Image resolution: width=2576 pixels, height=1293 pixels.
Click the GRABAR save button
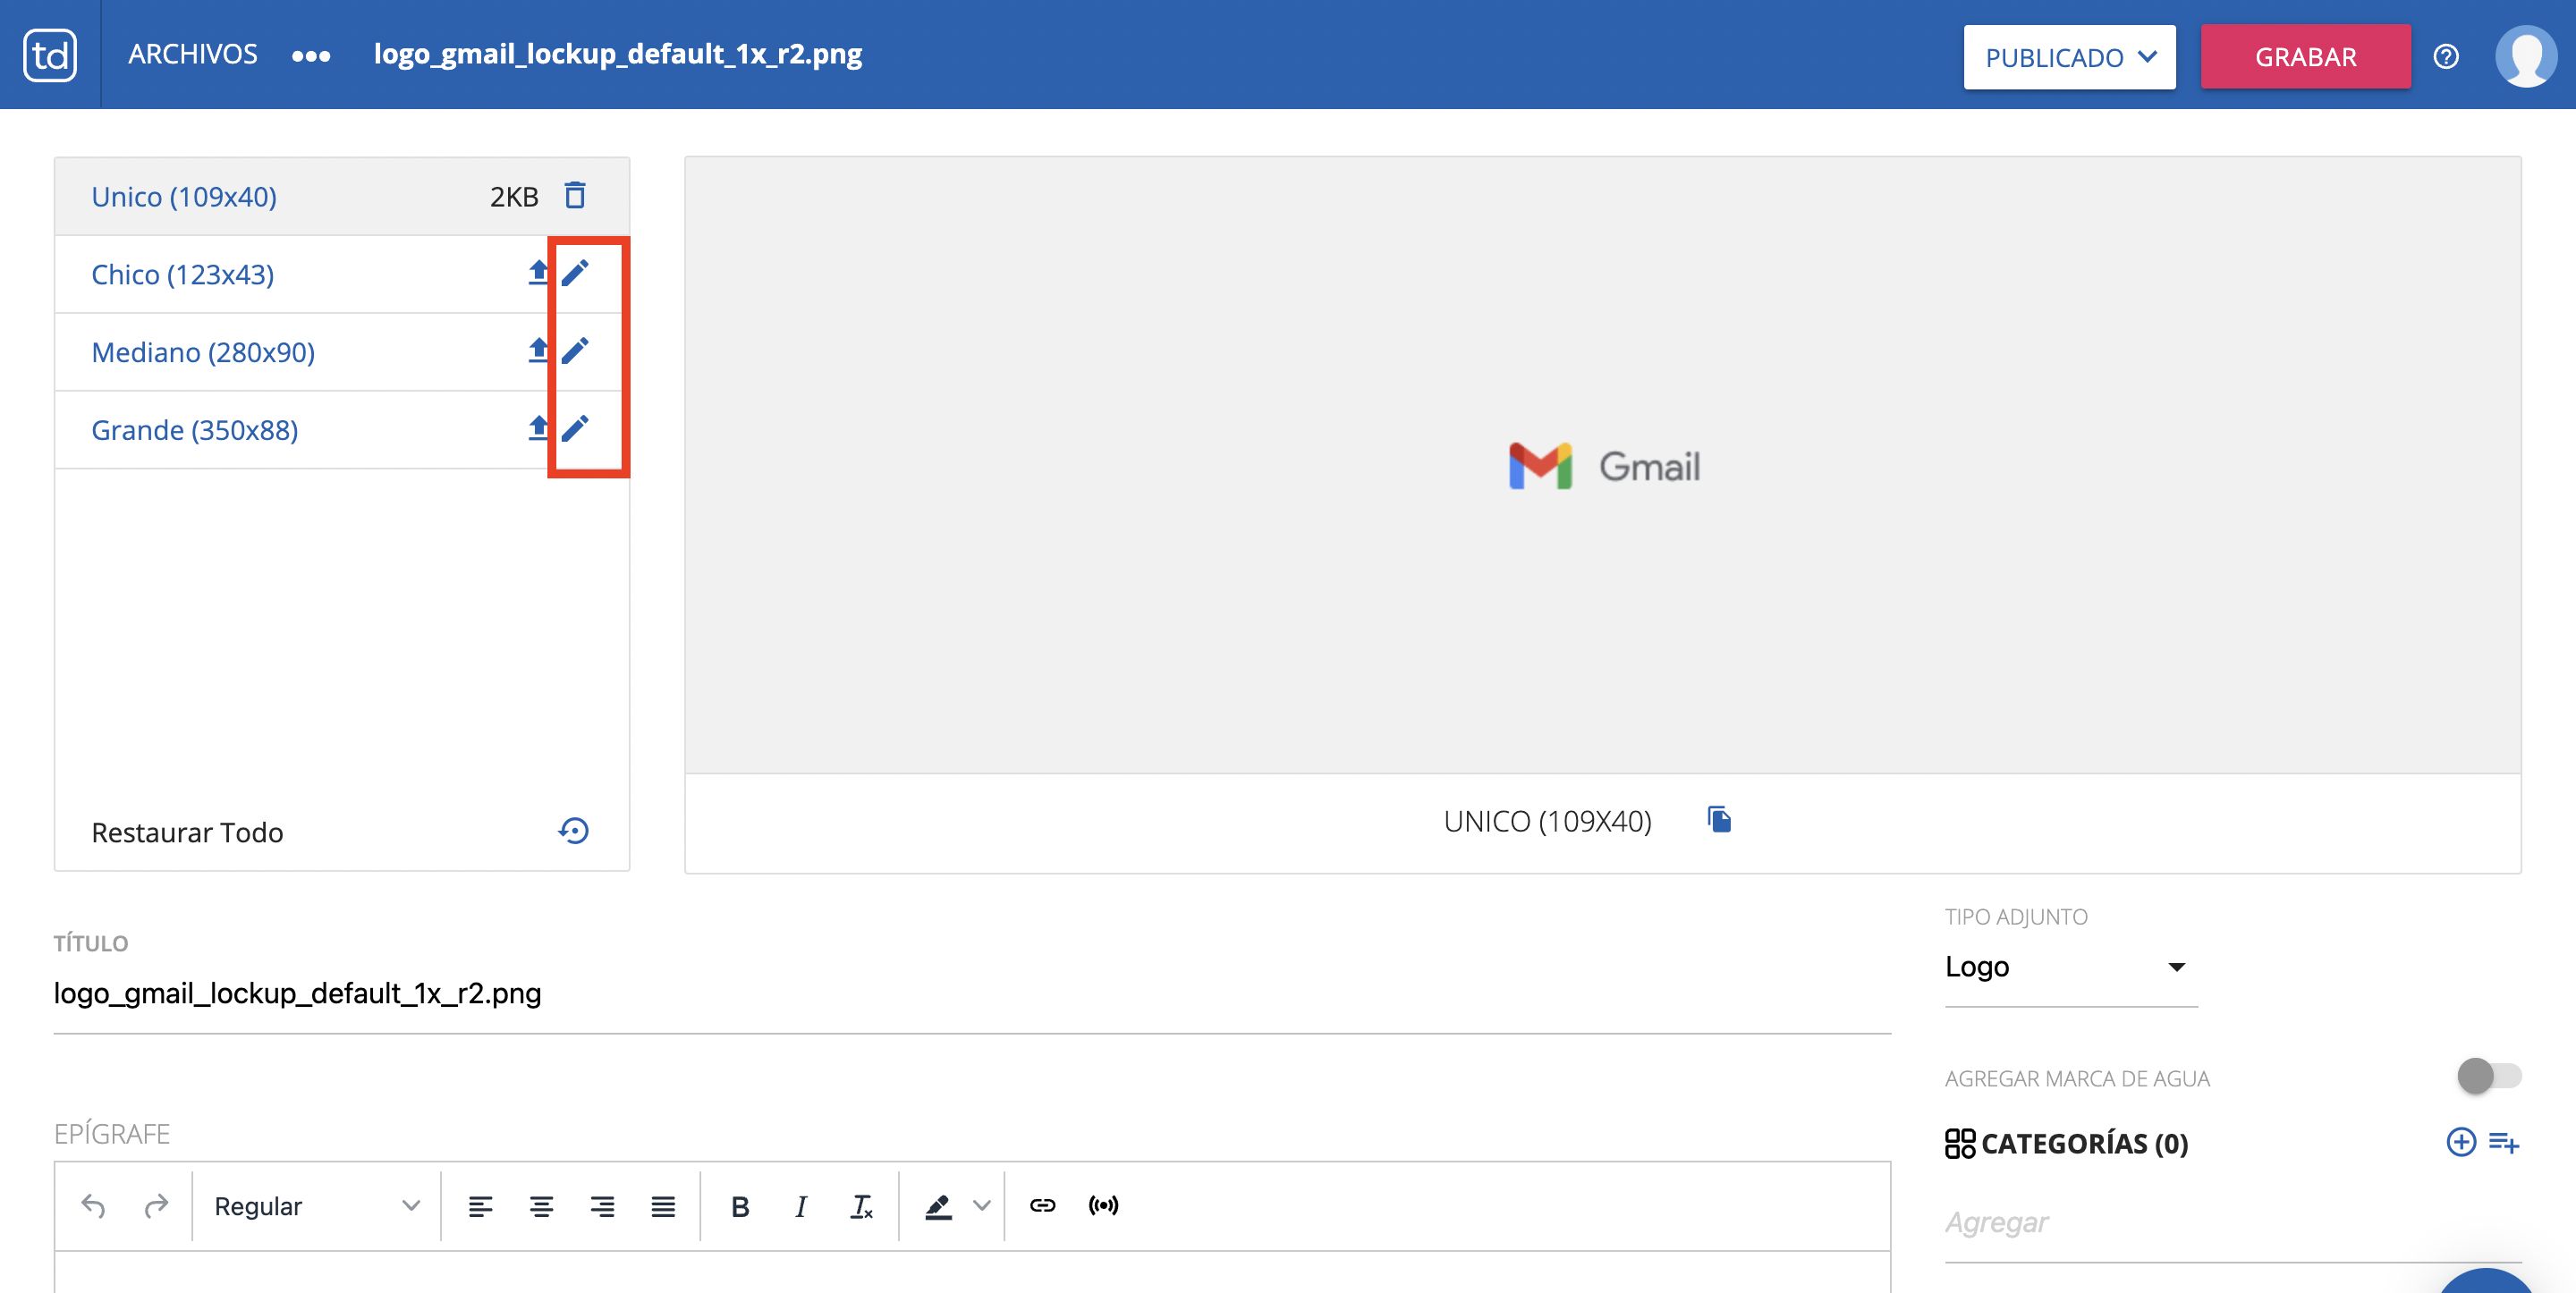(2305, 57)
